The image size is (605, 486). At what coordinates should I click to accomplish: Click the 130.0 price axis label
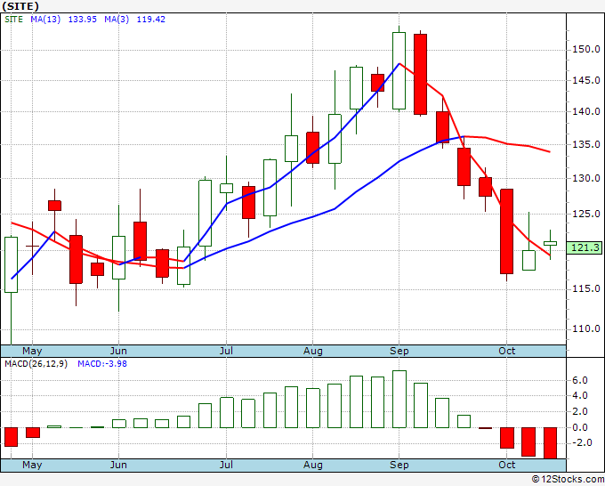pyautogui.click(x=586, y=179)
